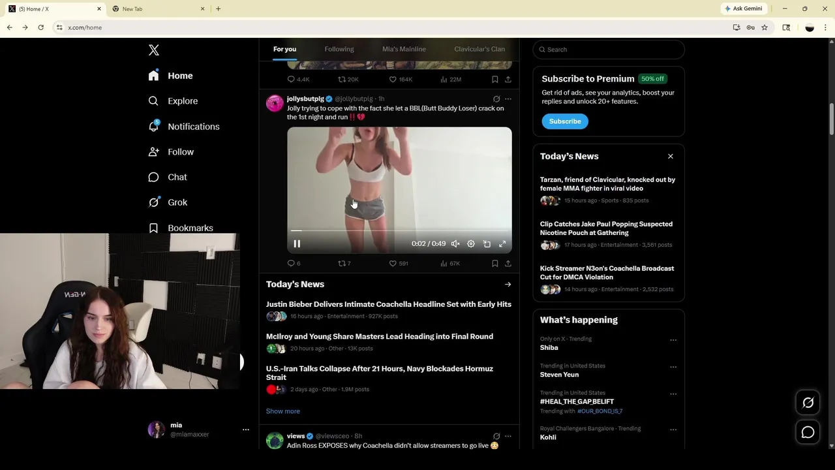Click Grok icon on views post
The height and width of the screenshot is (470, 835).
tap(496, 436)
